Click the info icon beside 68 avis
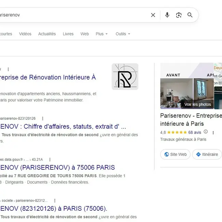 [x=206, y=132]
